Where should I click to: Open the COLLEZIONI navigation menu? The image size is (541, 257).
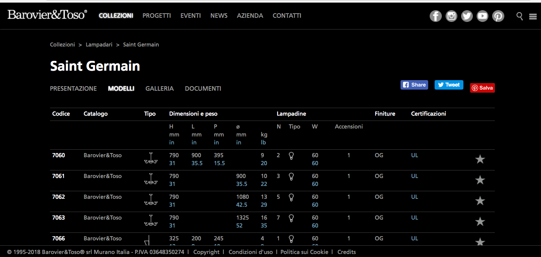(x=116, y=15)
